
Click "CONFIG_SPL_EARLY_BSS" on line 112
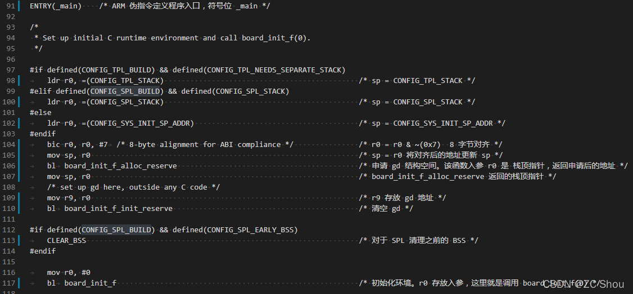[x=250, y=229]
